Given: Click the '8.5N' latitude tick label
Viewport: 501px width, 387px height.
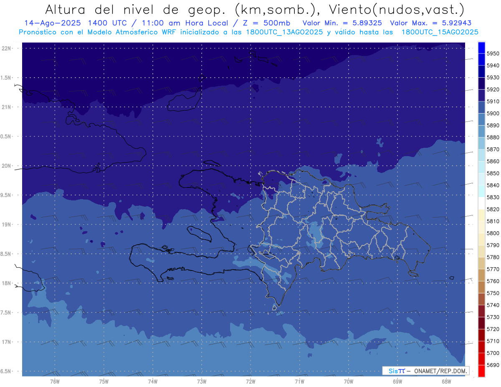Looking at the screenshot, I should tap(6, 254).
